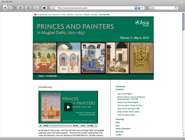The image size is (185, 140).
Task: Open the Maps sidebar link
Action: 118,122
